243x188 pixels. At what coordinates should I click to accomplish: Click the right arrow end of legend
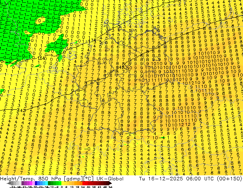pyautogui.click(x=110, y=183)
